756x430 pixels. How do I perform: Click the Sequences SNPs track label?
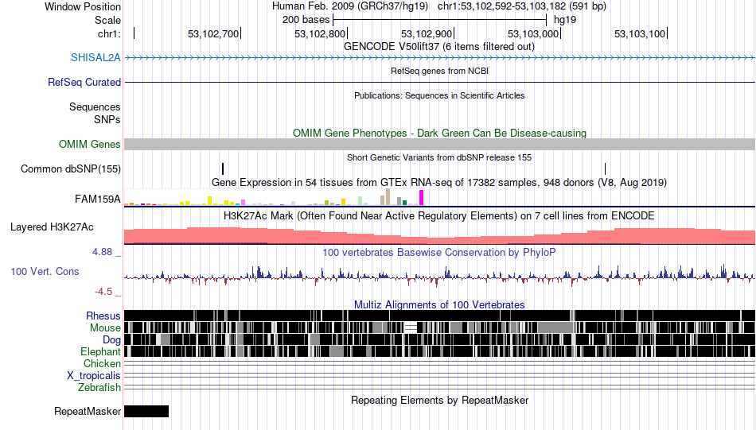(x=95, y=113)
